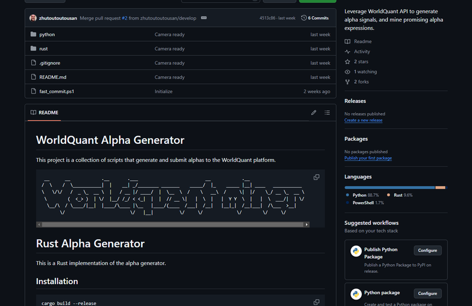Click the watching eye icon
Screen dimensions: 472x306
coord(348,71)
